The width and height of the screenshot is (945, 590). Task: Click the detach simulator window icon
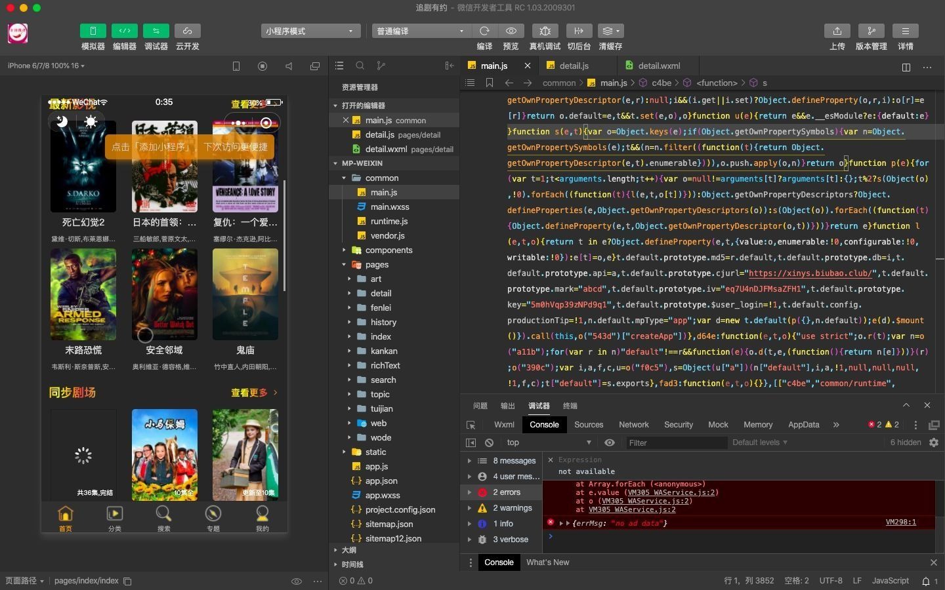[x=315, y=66]
